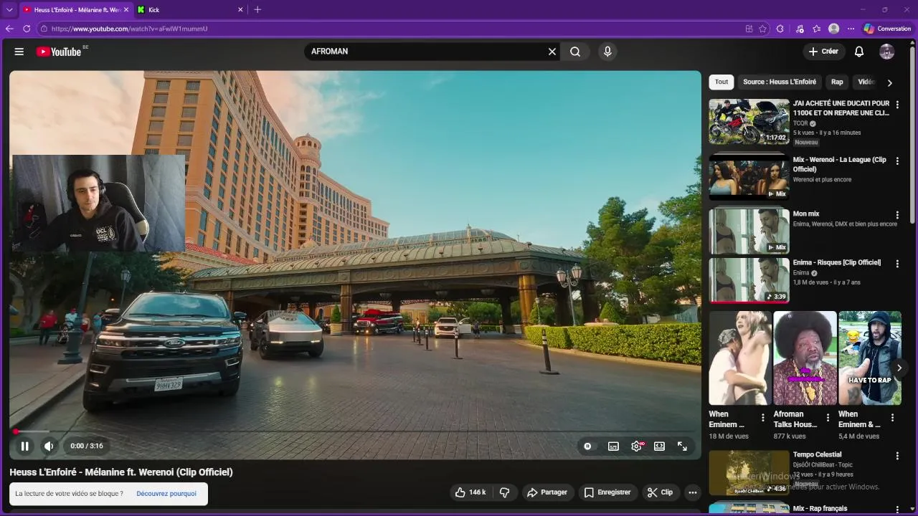Open the player settings gear
The height and width of the screenshot is (516, 918).
click(637, 446)
